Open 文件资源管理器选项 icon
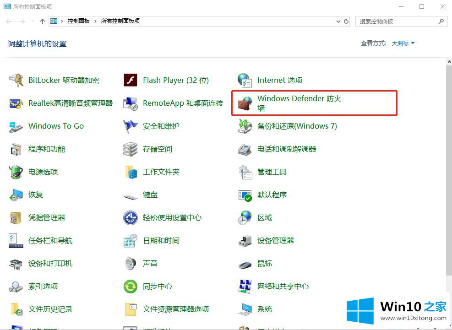 [131, 309]
